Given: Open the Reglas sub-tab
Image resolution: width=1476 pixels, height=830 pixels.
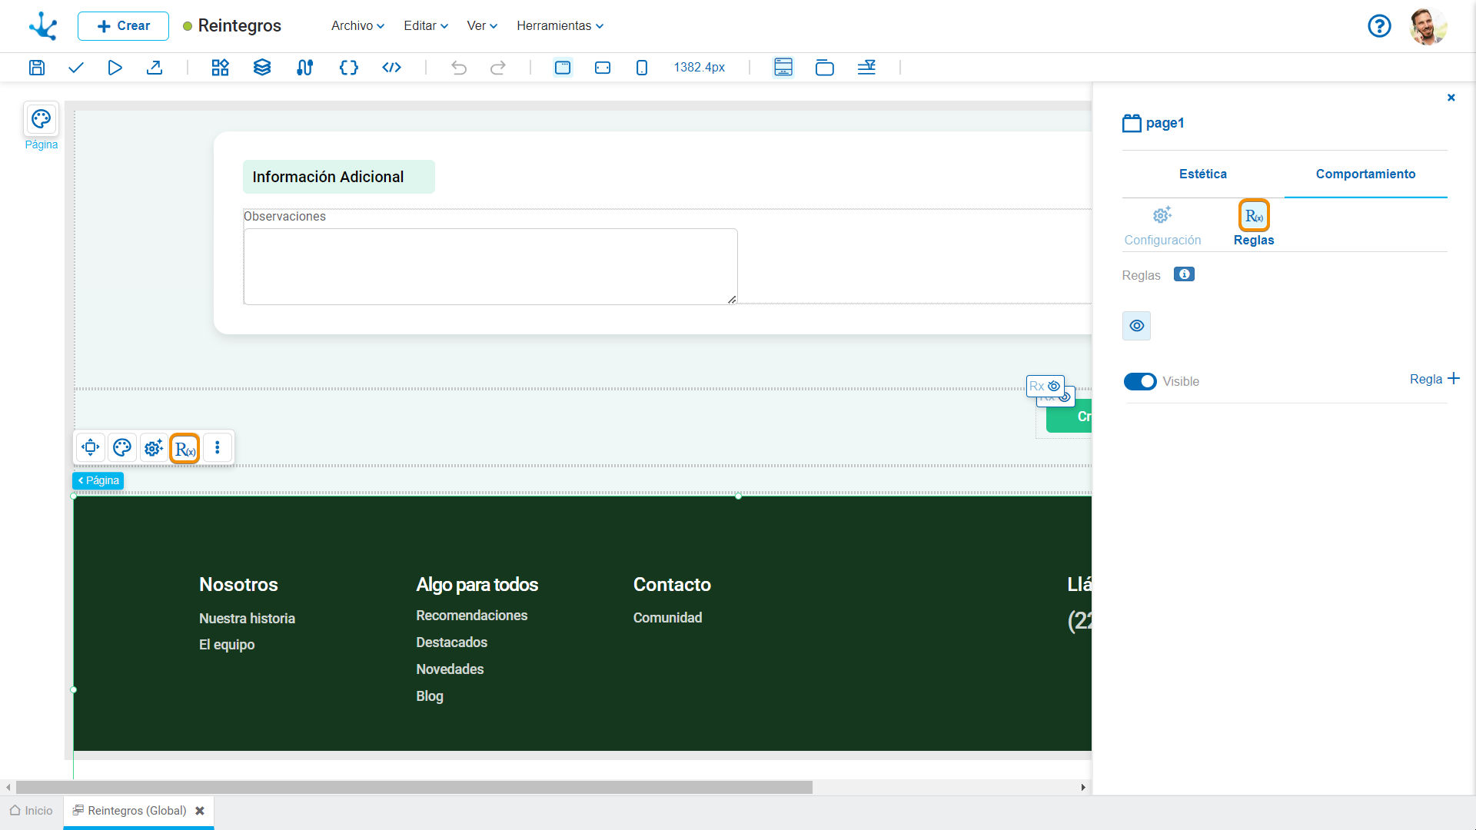Looking at the screenshot, I should 1254,224.
